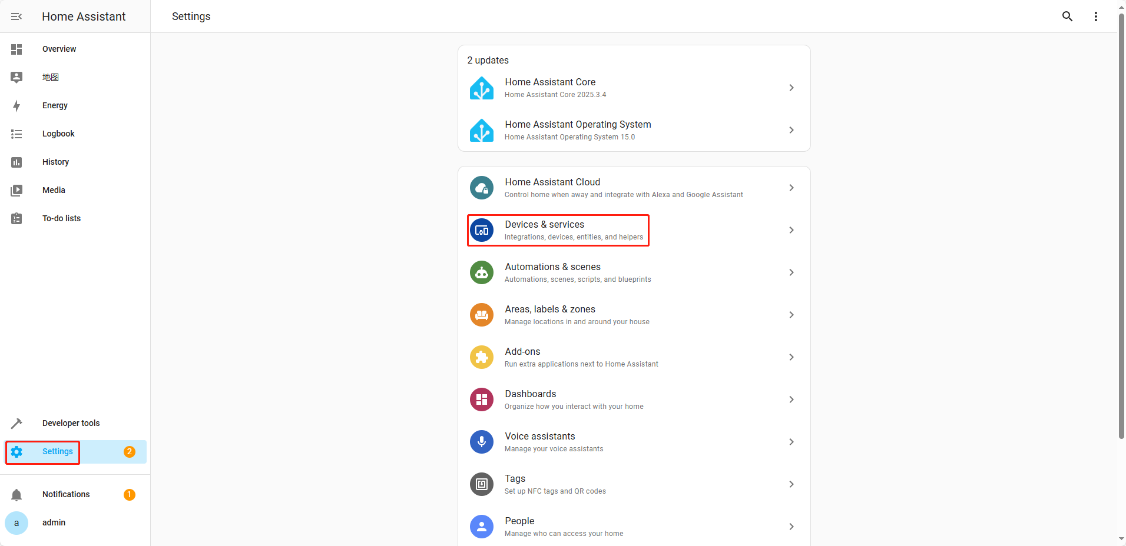Open Devices & services via its chevron
The height and width of the screenshot is (546, 1126).
(791, 230)
